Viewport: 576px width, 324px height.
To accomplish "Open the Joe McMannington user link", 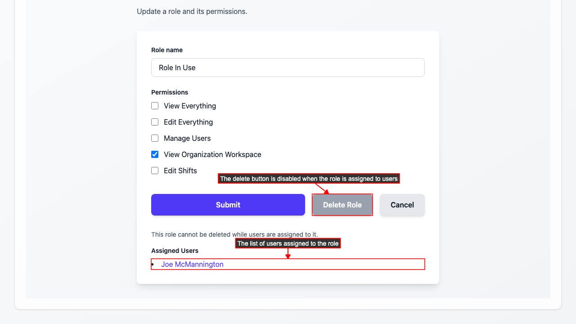I will click(192, 264).
